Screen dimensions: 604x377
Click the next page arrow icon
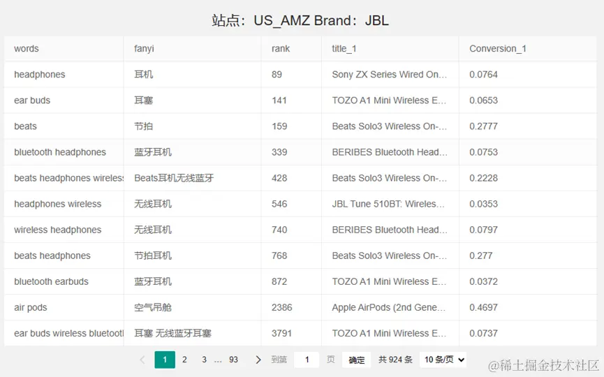pos(258,360)
